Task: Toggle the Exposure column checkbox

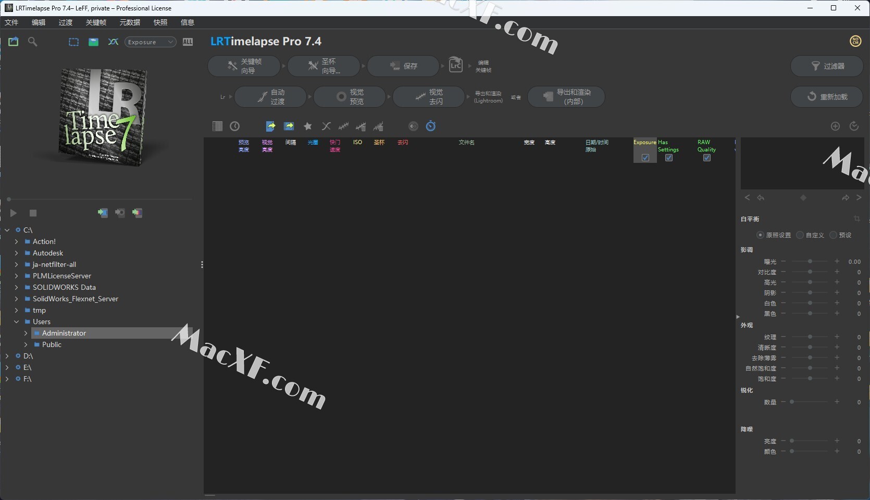Action: click(645, 158)
